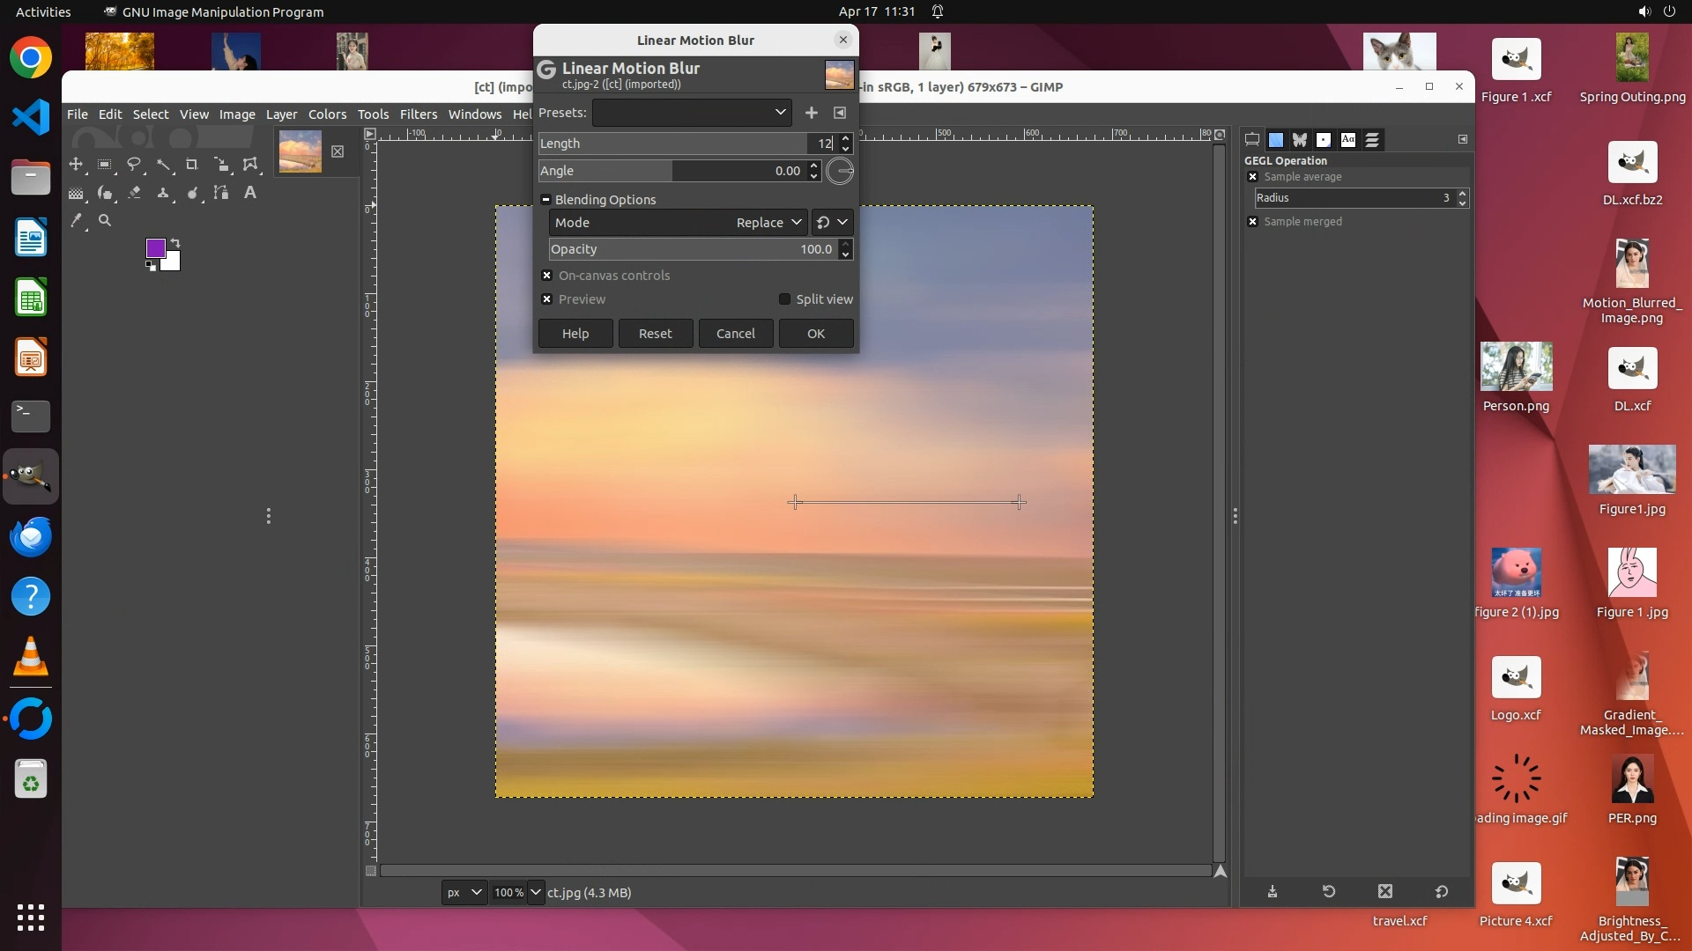Open the Presets dropdown

tap(692, 113)
